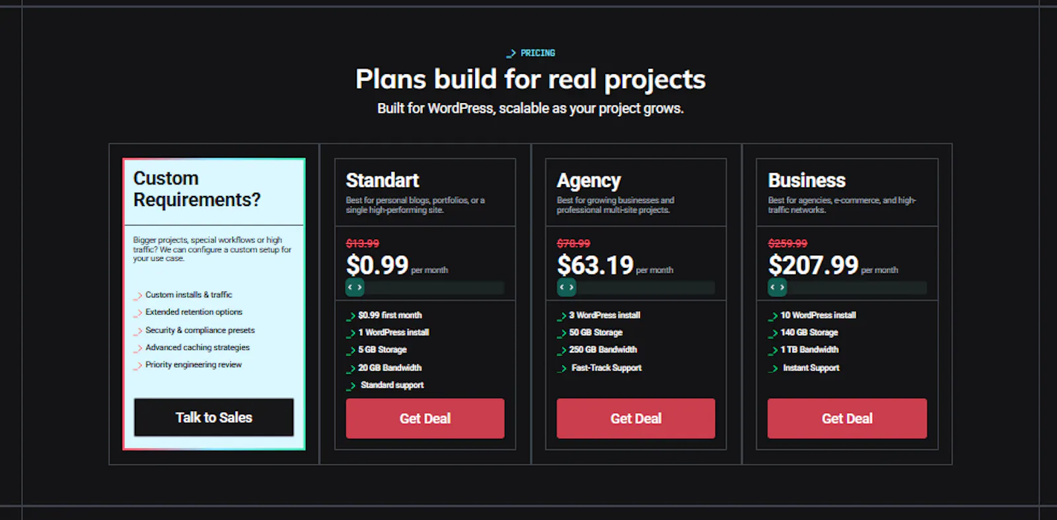Click the arrow icon beside the PRICING label

tap(511, 53)
